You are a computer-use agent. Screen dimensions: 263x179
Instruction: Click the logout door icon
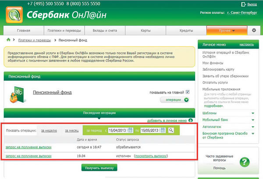click(243, 4)
